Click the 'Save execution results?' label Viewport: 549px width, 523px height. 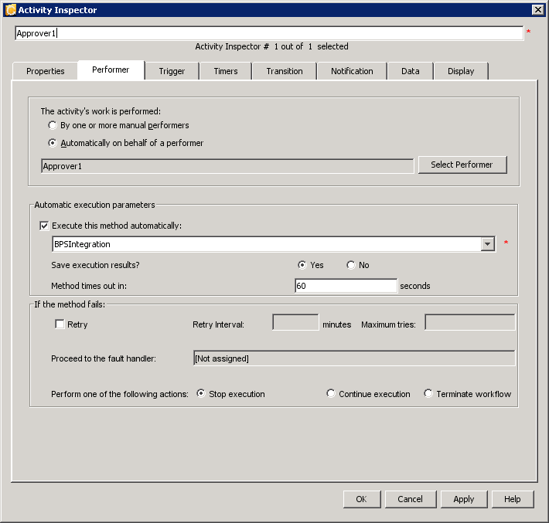95,265
